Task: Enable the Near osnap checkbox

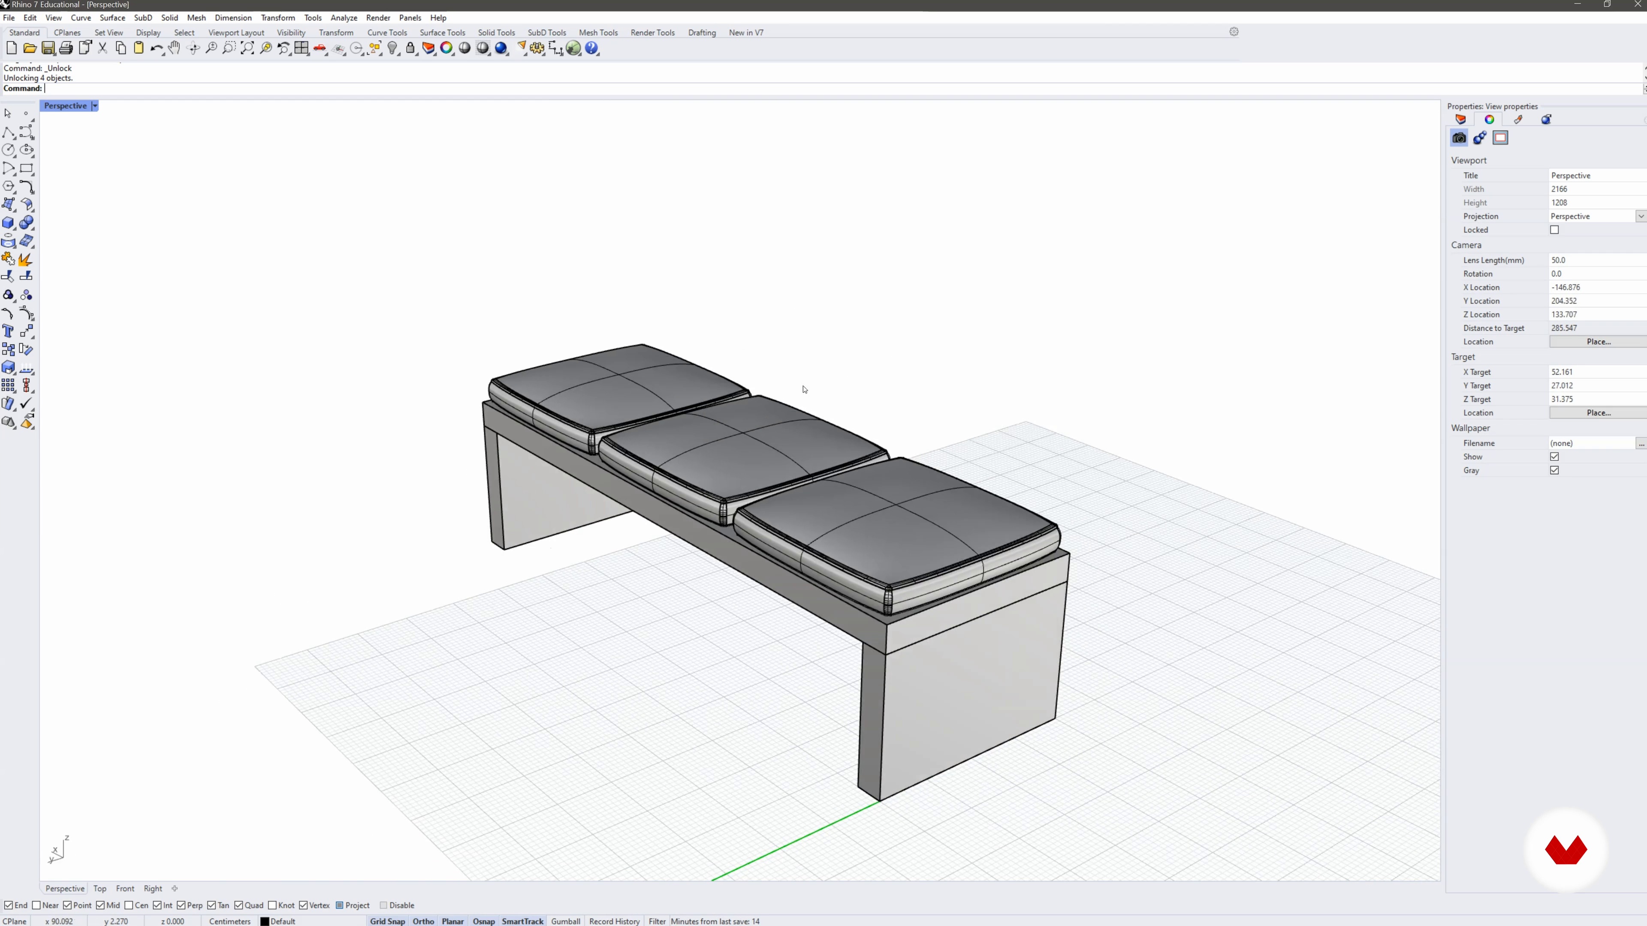Action: point(36,905)
